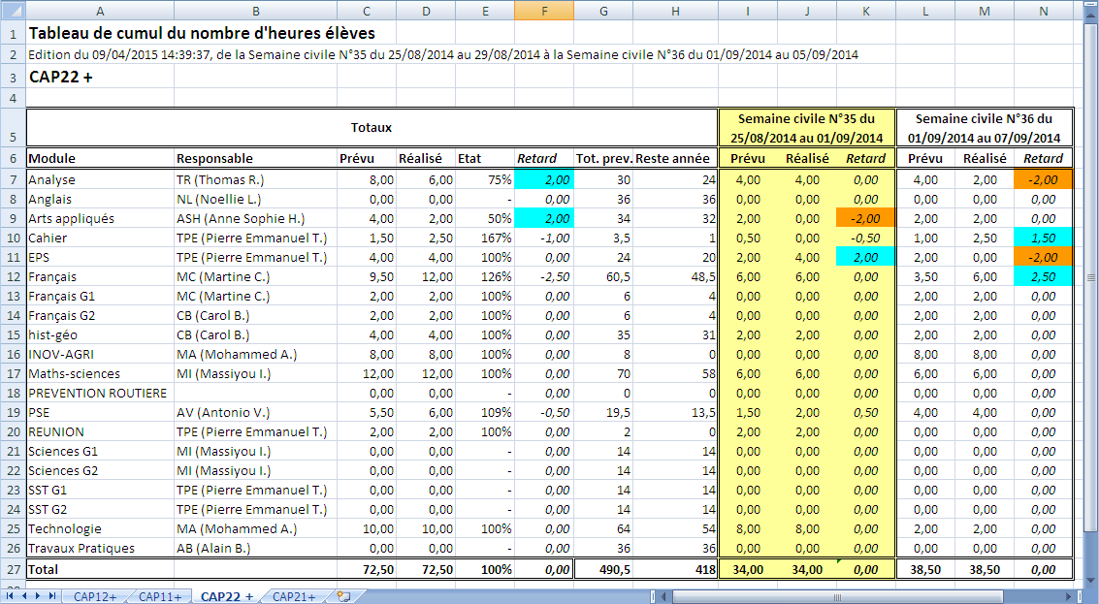Click the split box above vertical scrollbar
The width and height of the screenshot is (1099, 604).
click(x=1090, y=5)
